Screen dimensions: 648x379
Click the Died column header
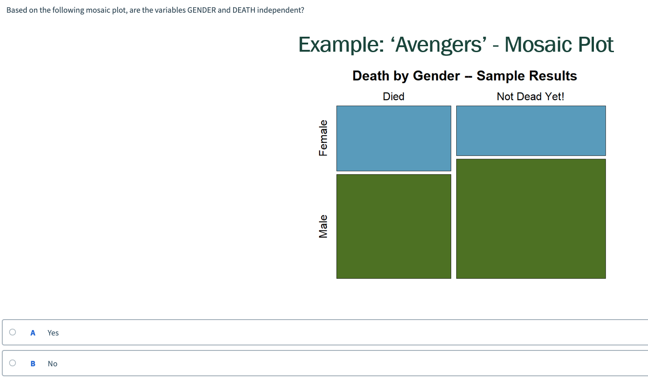[x=393, y=96]
